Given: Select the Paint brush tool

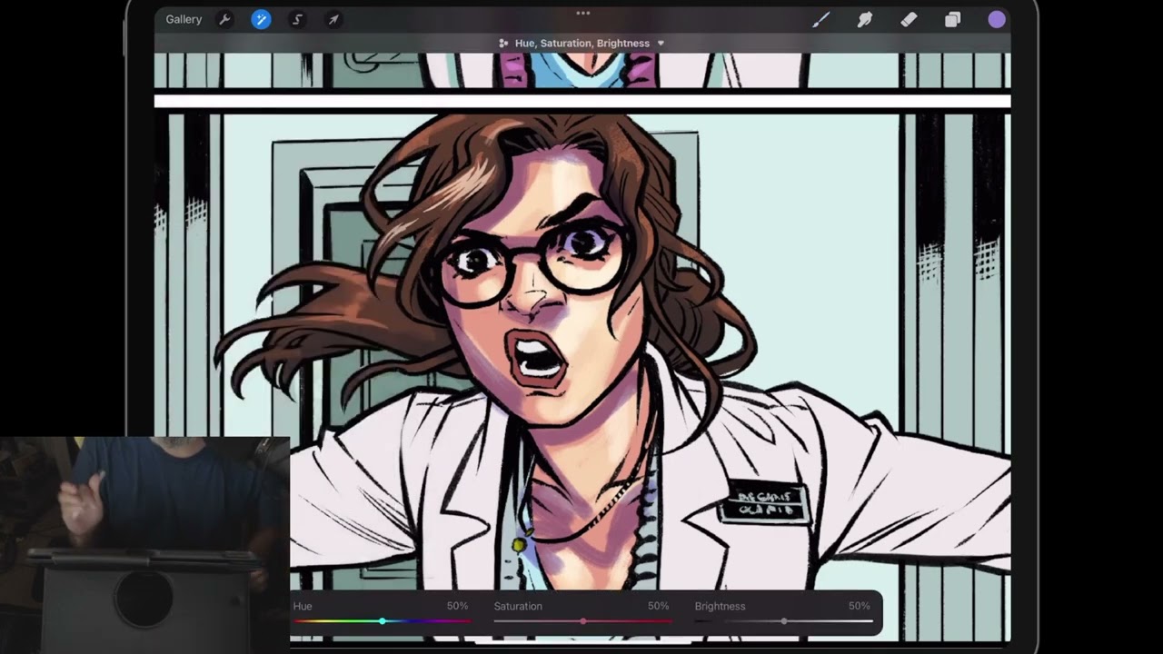Looking at the screenshot, I should (820, 19).
